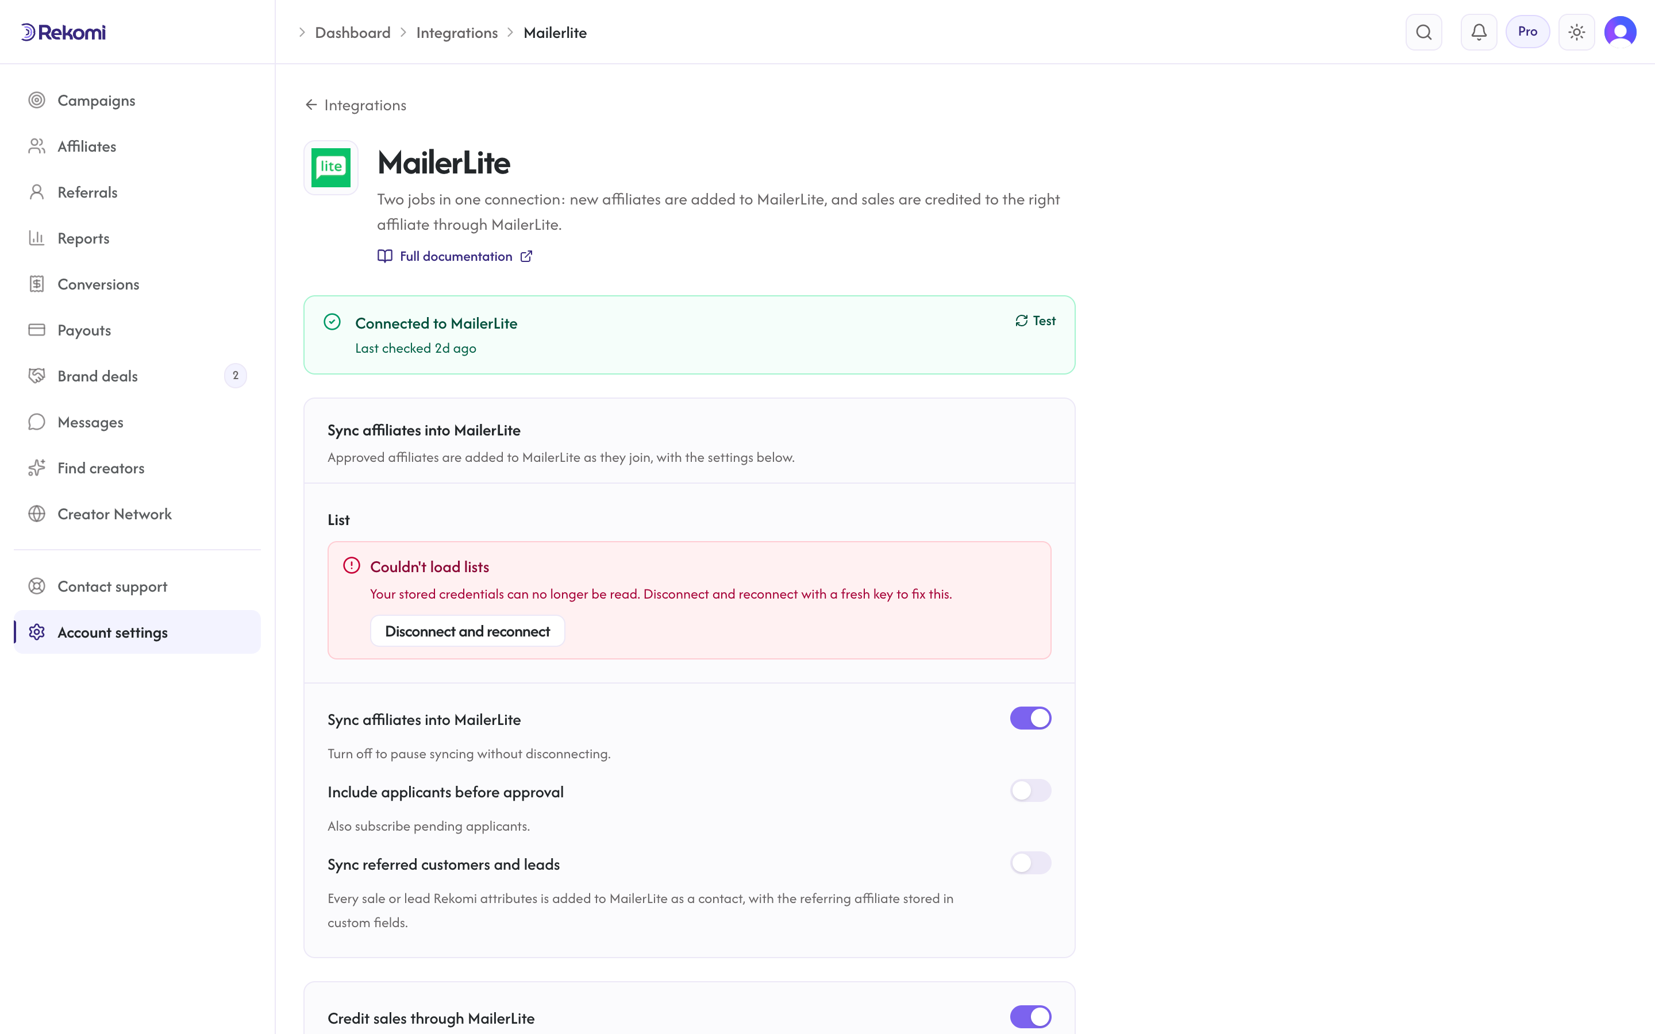
Task: Click the Referrals person icon
Action: pos(37,192)
